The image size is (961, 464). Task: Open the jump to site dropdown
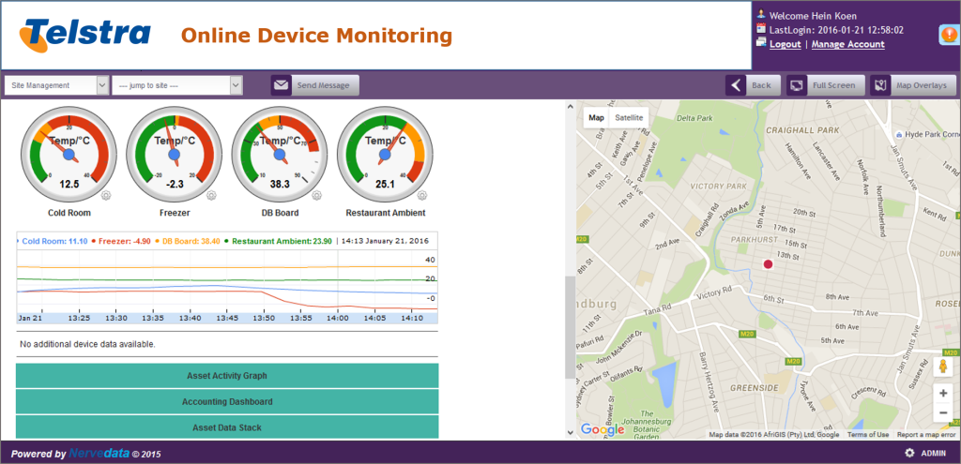tap(177, 85)
